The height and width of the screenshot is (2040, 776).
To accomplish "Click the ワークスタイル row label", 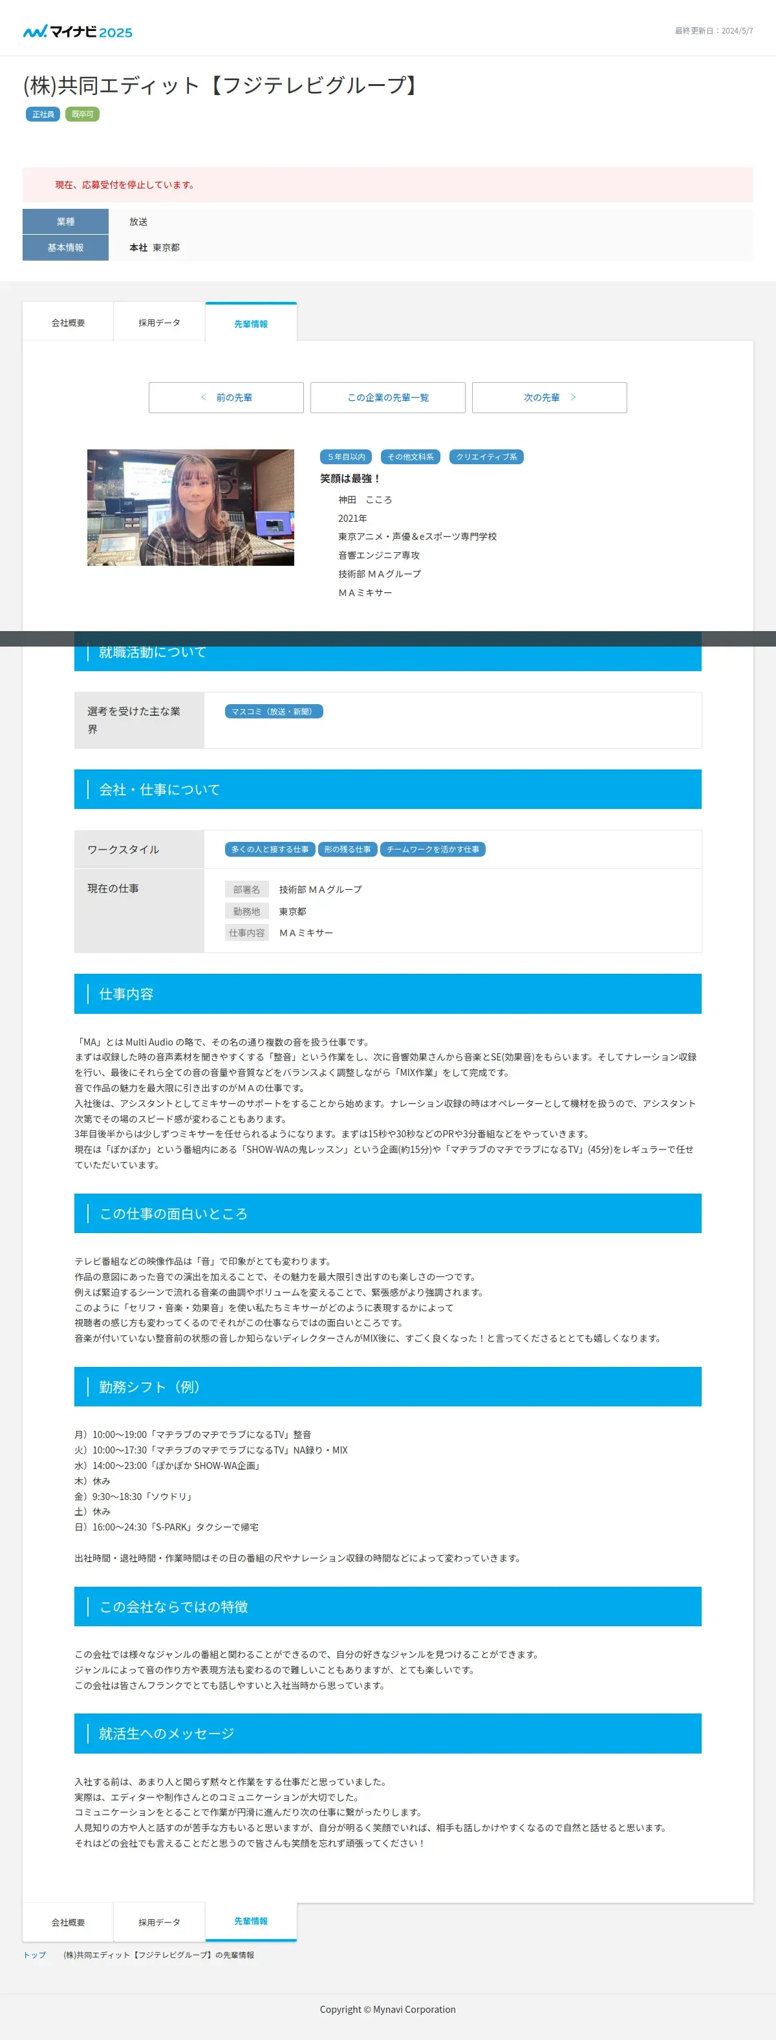I will (x=140, y=850).
